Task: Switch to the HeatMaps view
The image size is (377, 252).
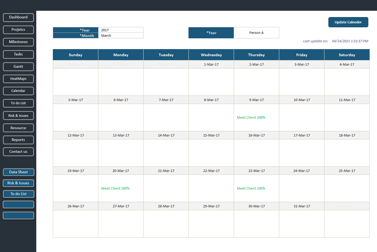Action: click(x=18, y=79)
